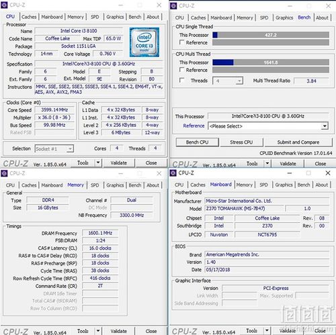Open Tools dropdown arrow in Memory window
This screenshot has height=335, width=336.
[x=98, y=331]
